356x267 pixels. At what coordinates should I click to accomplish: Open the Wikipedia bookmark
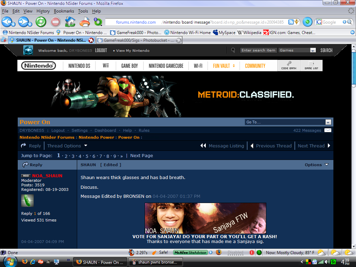pos(250,32)
